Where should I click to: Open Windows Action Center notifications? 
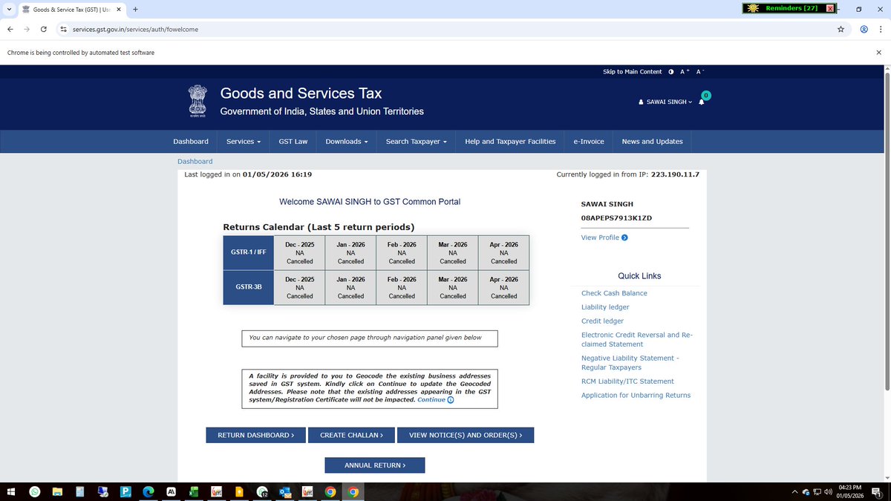pos(877,491)
